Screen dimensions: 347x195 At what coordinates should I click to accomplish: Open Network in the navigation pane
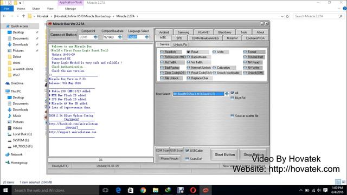click(x=16, y=154)
